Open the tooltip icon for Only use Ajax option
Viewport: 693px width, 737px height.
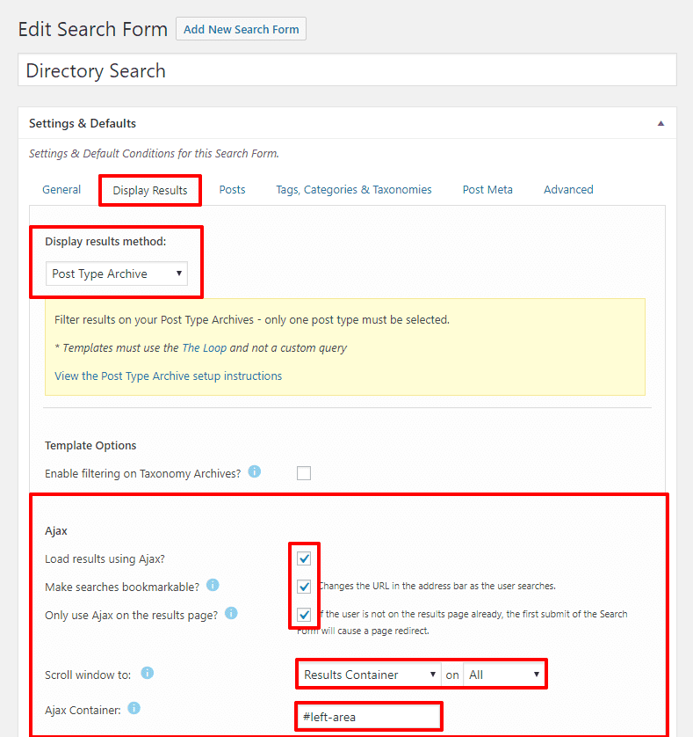(x=231, y=613)
